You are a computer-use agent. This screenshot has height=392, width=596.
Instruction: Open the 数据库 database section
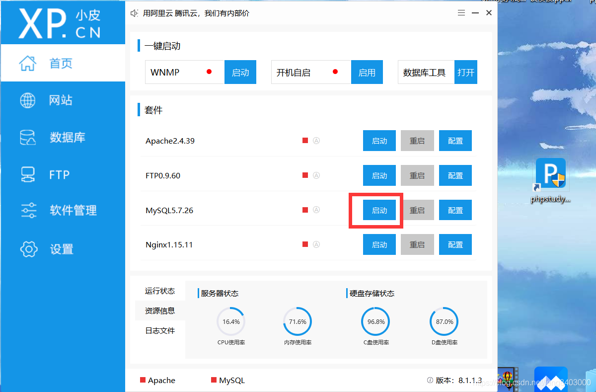coord(63,138)
